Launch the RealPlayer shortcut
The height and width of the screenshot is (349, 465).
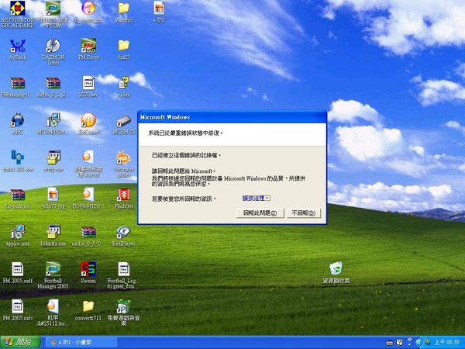(x=124, y=232)
